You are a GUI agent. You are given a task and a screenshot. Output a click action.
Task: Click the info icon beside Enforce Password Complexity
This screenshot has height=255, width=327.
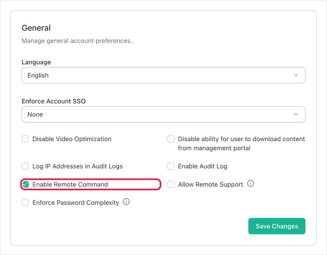coord(126,202)
